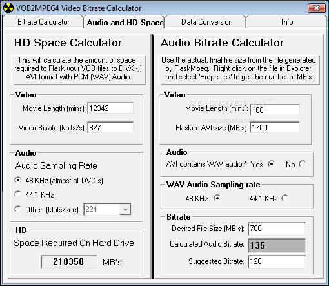Select the Audio and HD Space tab
The width and height of the screenshot is (329, 286).
click(x=125, y=23)
